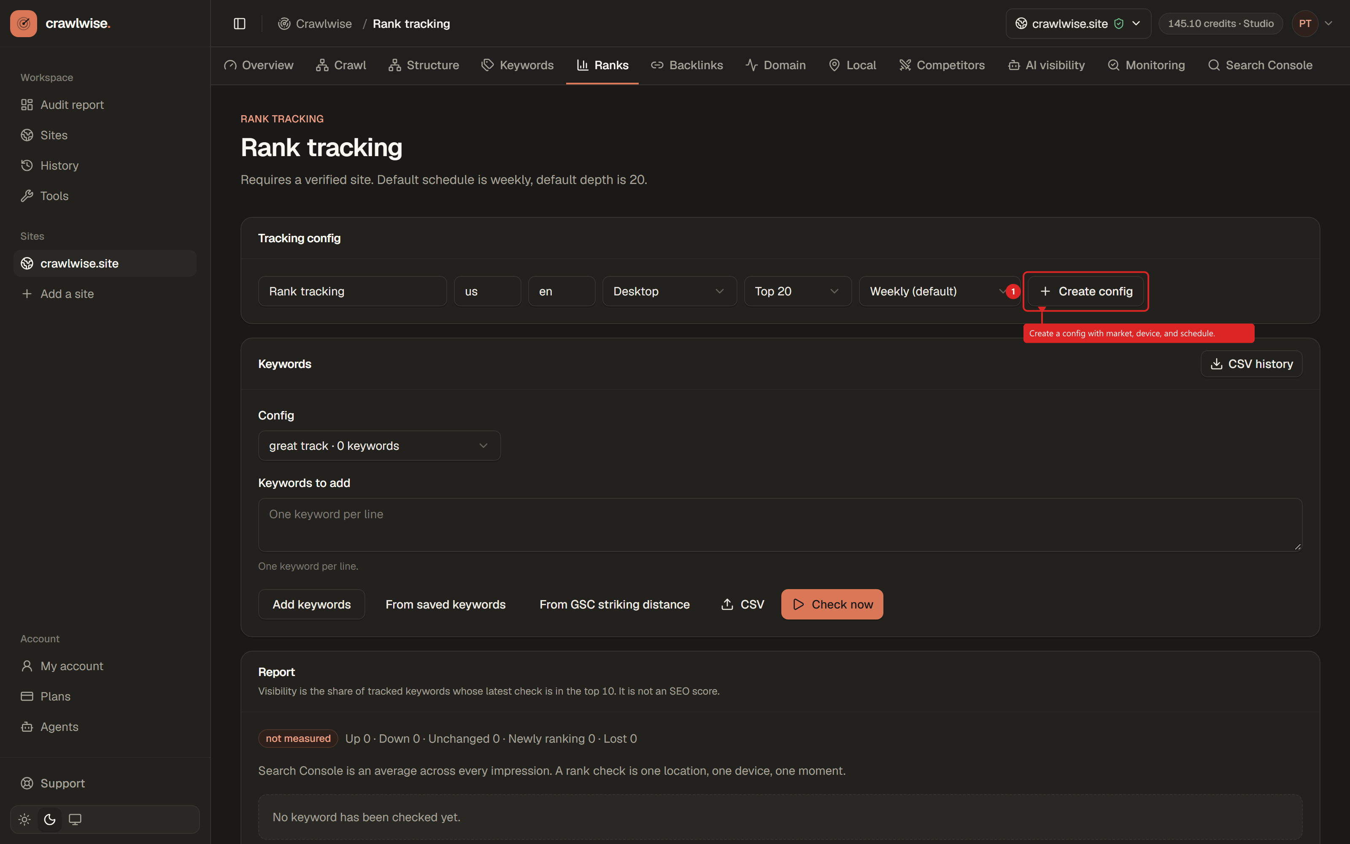1350x844 pixels.
Task: Click the Check now button
Action: pyautogui.click(x=832, y=604)
